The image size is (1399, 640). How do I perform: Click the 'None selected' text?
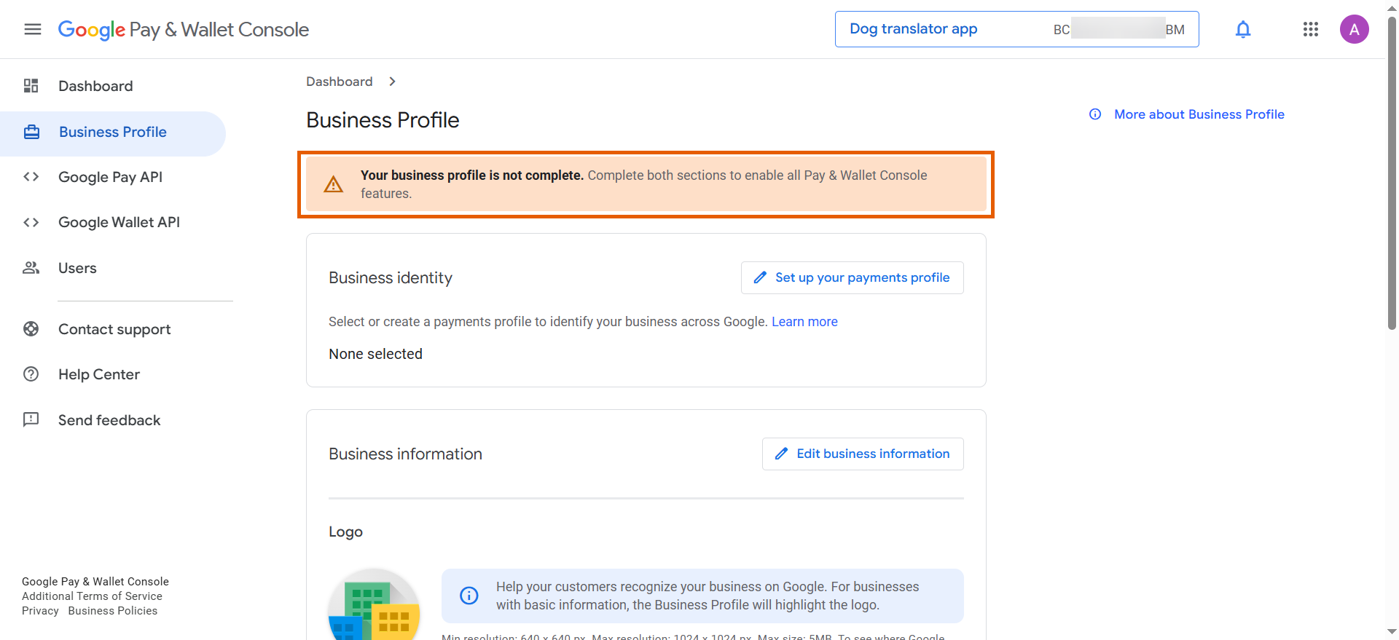375,354
